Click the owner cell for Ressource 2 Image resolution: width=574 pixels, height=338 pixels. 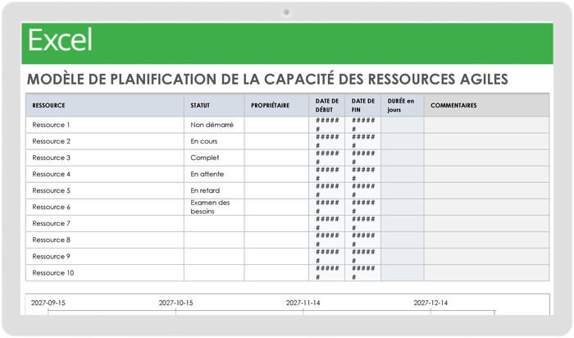pyautogui.click(x=276, y=141)
